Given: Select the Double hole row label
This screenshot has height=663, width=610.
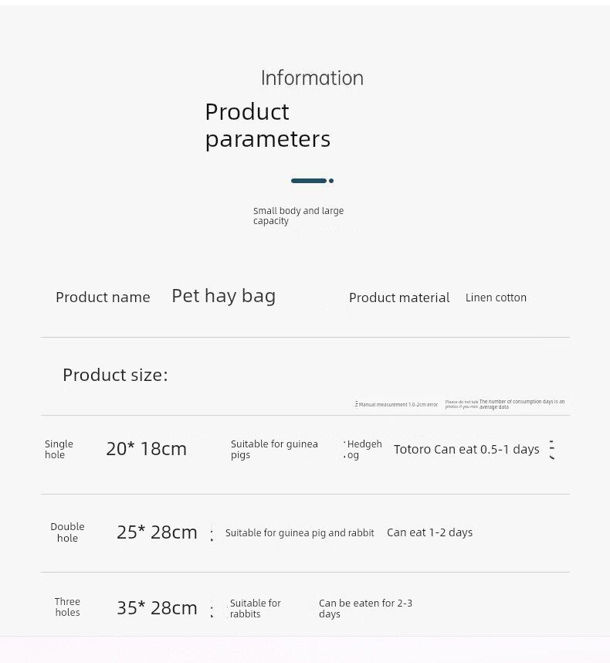Looking at the screenshot, I should (67, 532).
